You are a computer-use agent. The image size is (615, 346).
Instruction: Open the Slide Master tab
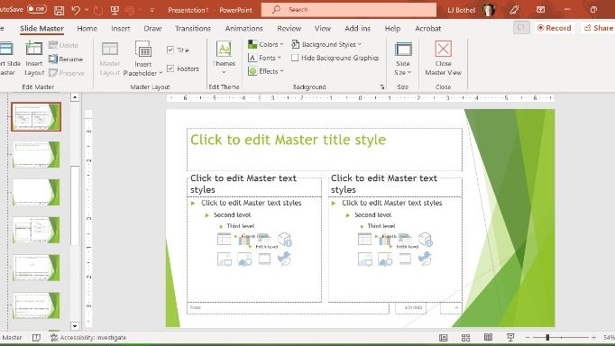tap(41, 28)
